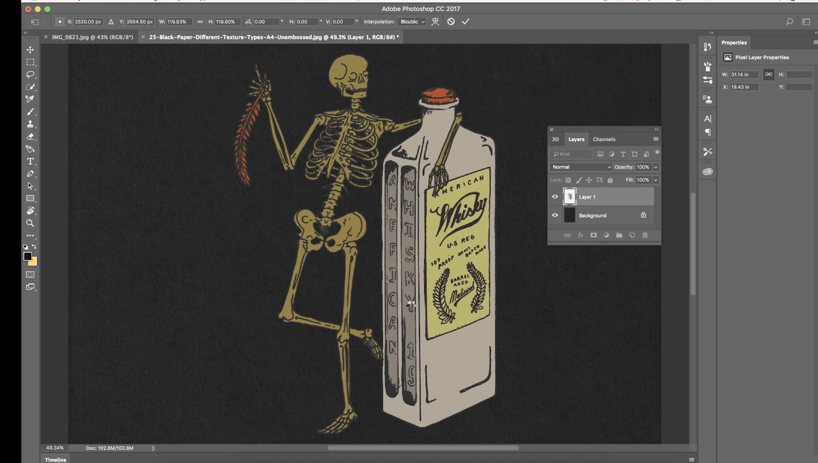Select the Zoom tool in toolbar
818x463 pixels.
tap(30, 223)
